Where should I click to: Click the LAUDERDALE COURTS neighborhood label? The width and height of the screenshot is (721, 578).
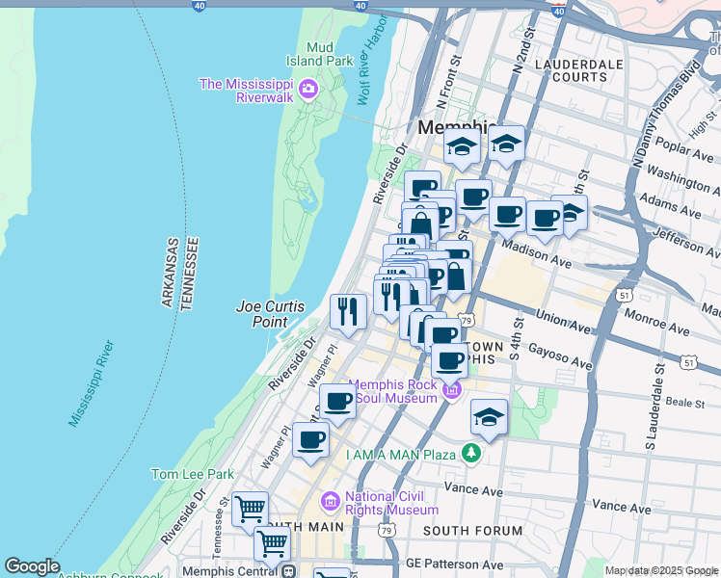coord(579,70)
